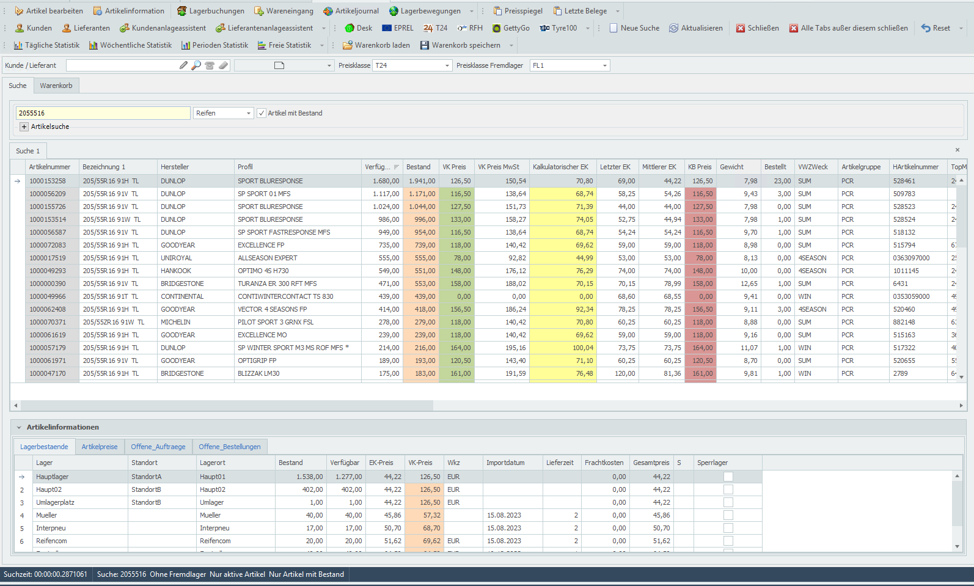The width and height of the screenshot is (974, 586).
Task: Open the Kundenanlageassistent wizard
Action: click(x=163, y=28)
